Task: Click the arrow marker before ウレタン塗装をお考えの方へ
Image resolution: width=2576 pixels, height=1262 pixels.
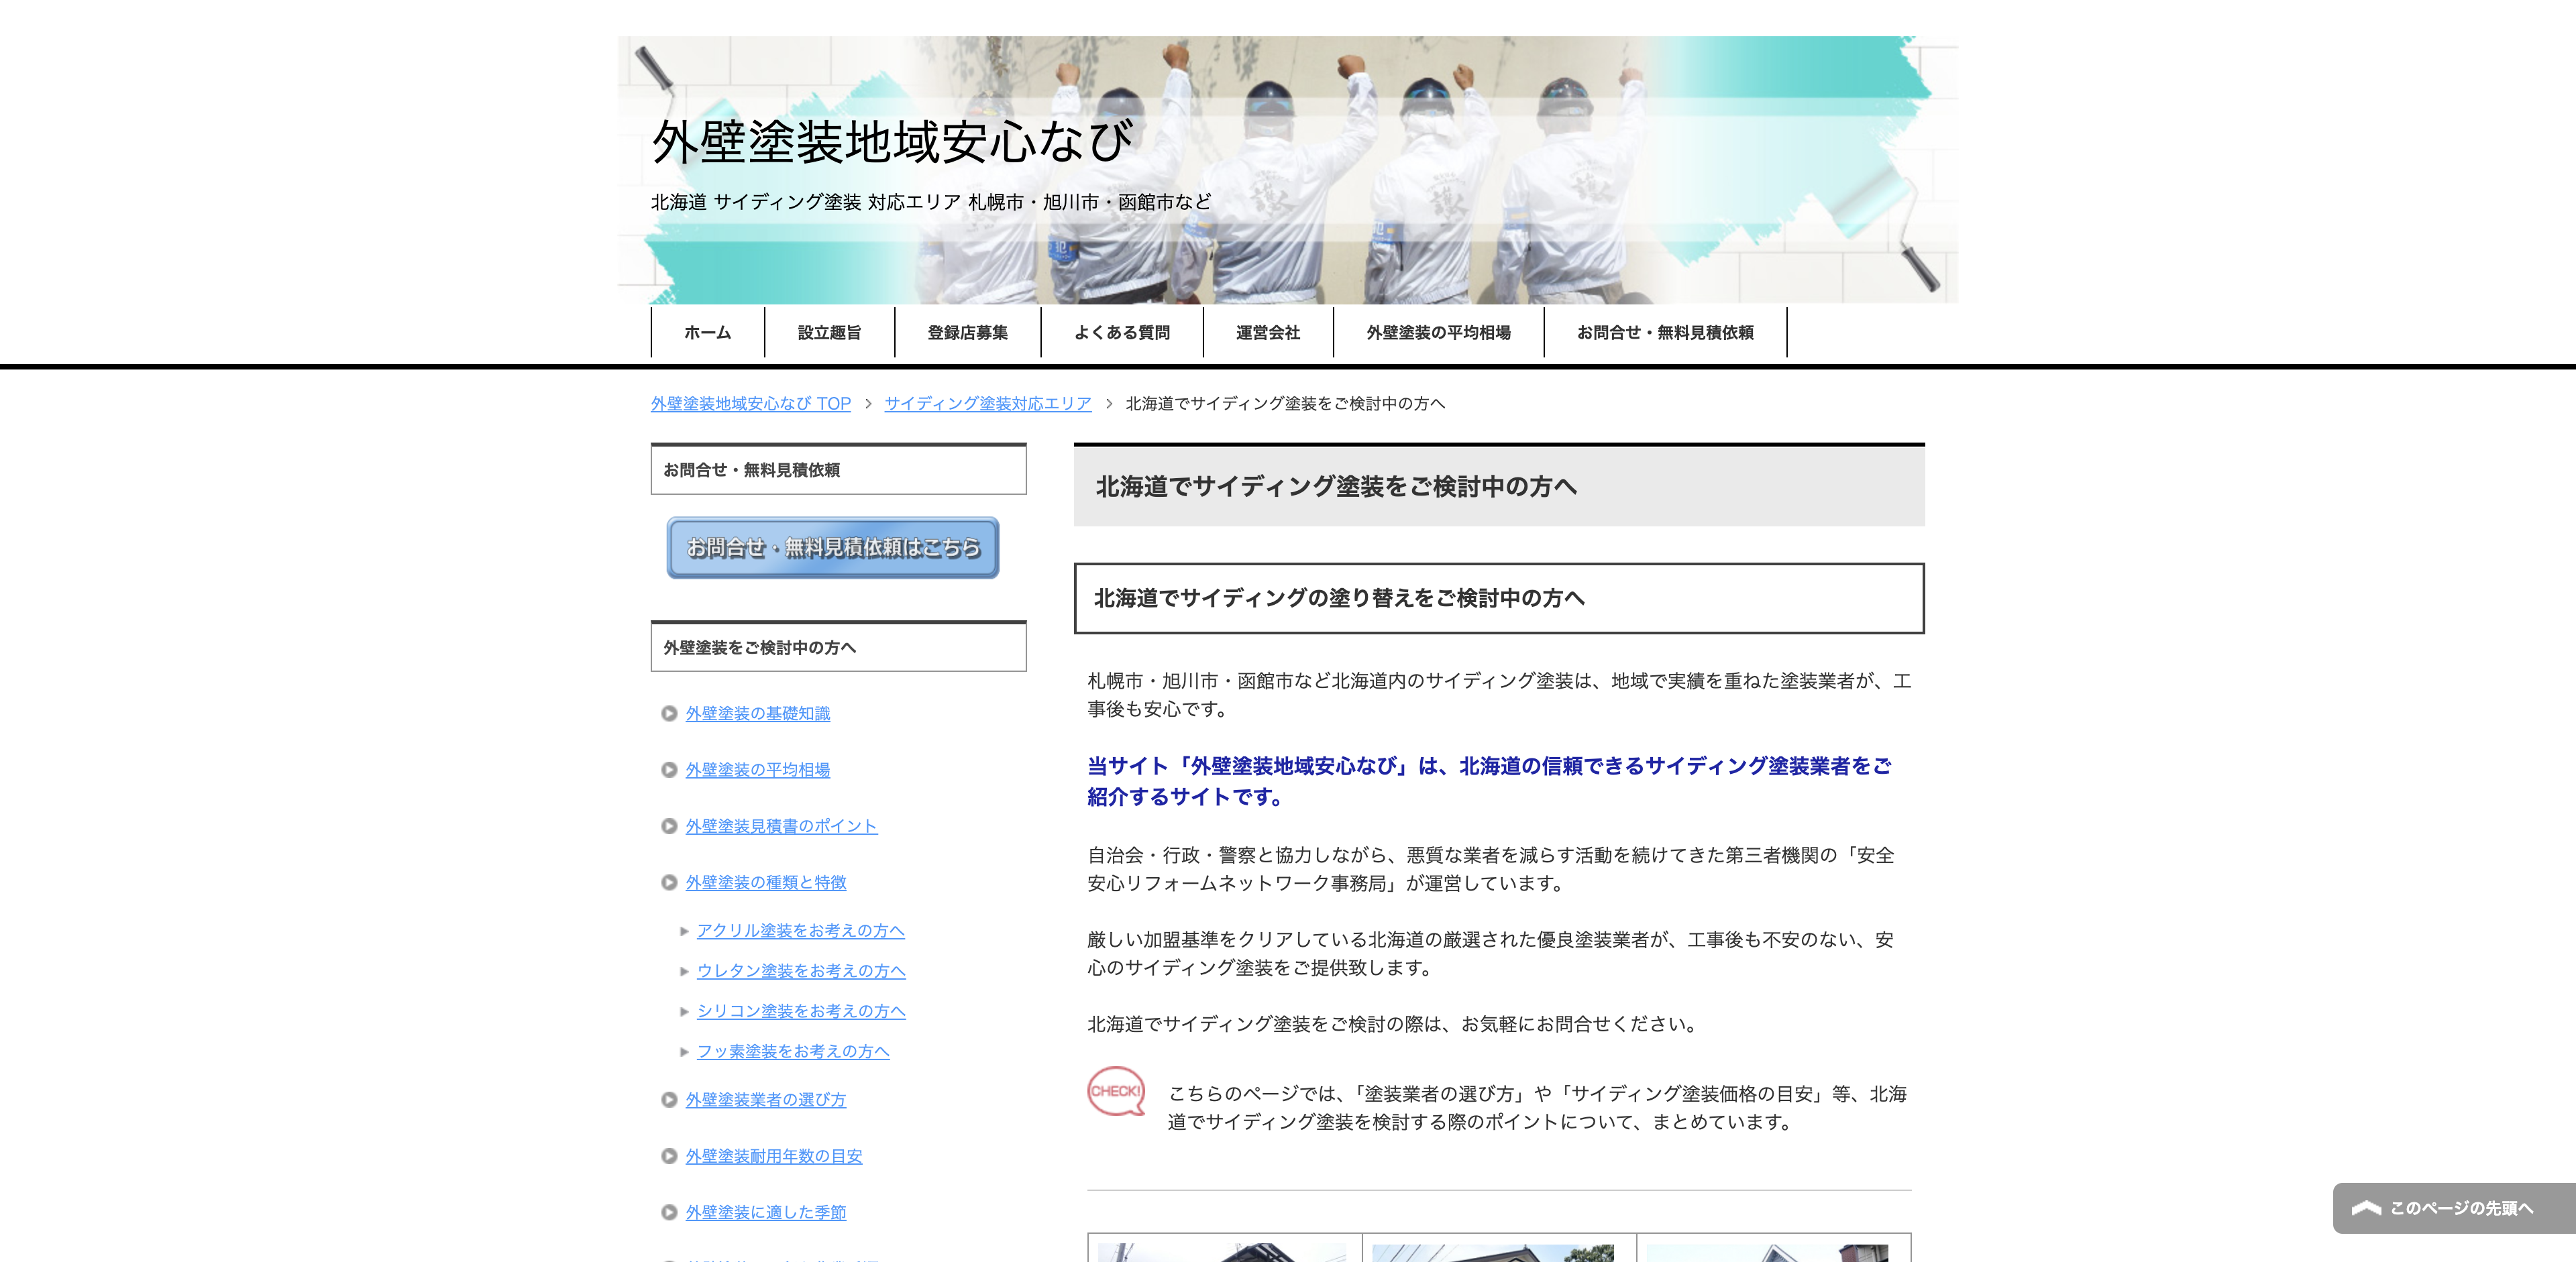Action: [x=684, y=971]
